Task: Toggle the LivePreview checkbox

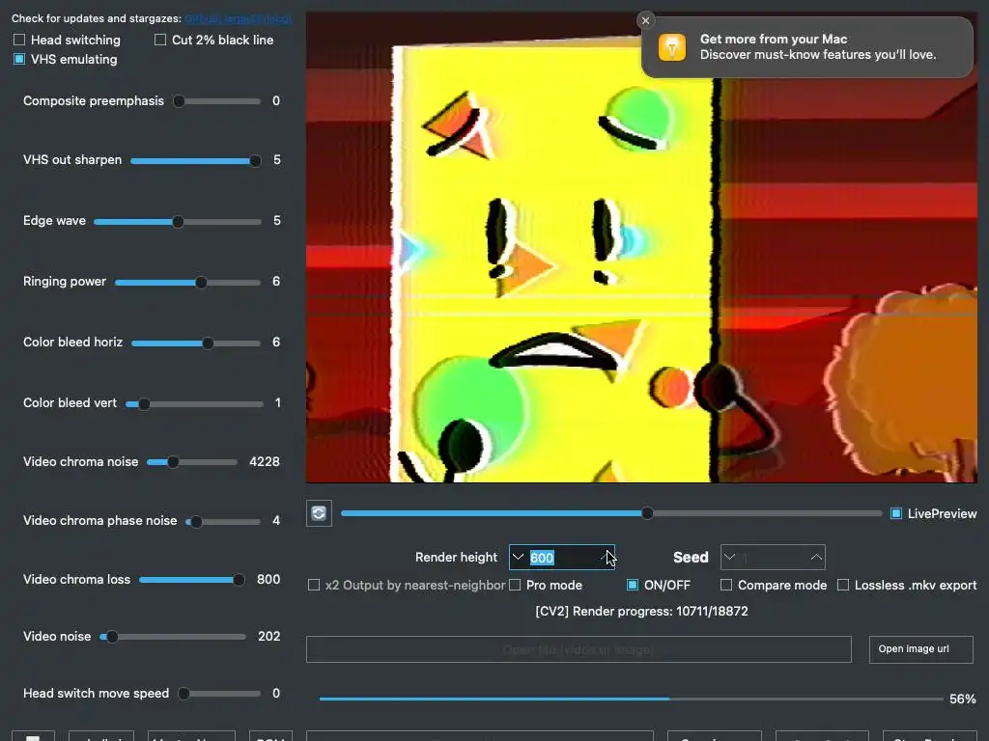Action: pos(895,513)
